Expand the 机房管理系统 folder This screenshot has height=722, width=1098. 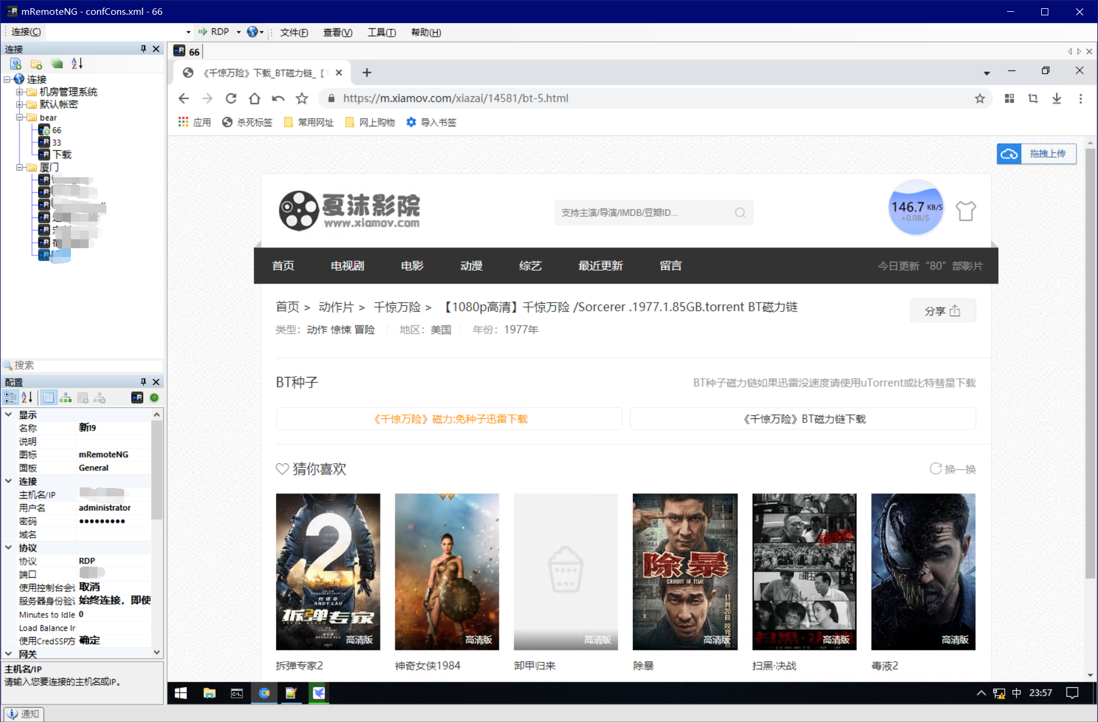[20, 92]
